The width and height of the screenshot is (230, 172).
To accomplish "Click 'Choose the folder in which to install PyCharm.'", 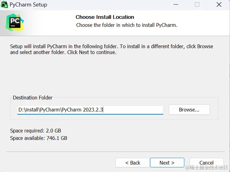I will (127, 25).
